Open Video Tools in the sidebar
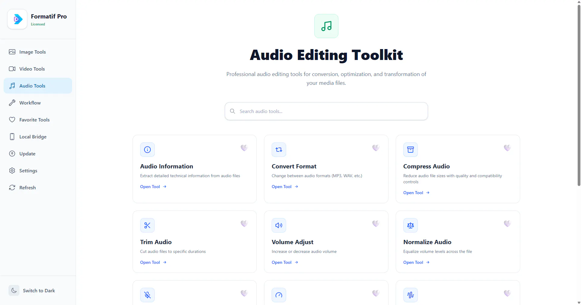Image resolution: width=581 pixels, height=305 pixels. pos(38,69)
